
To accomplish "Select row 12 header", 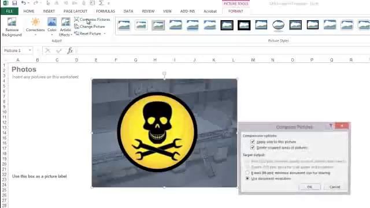I will (4, 122).
